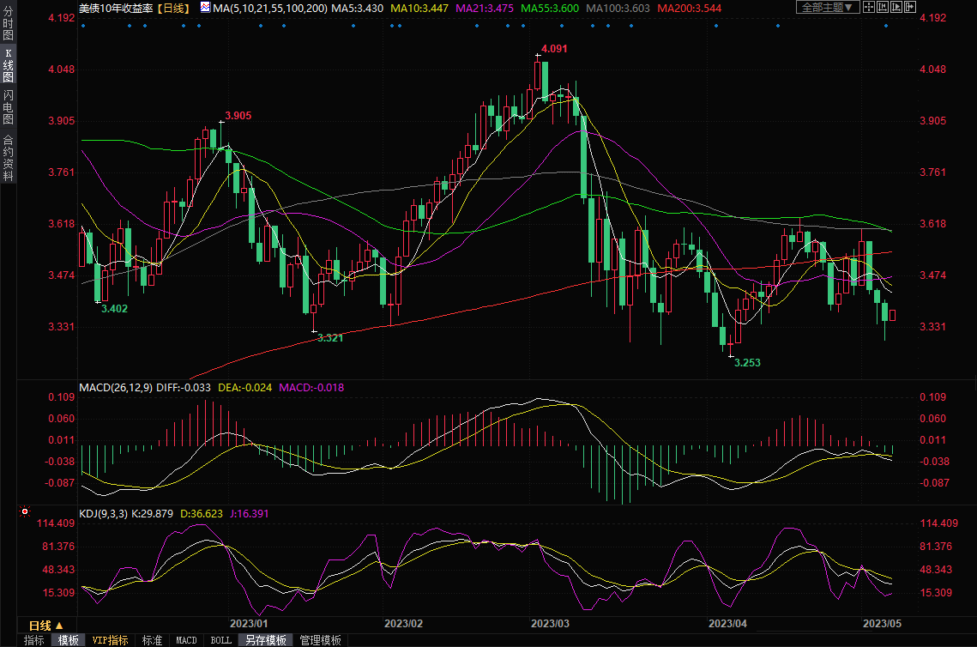
Task: Open the 全部主题 dropdown
Action: 827,8
